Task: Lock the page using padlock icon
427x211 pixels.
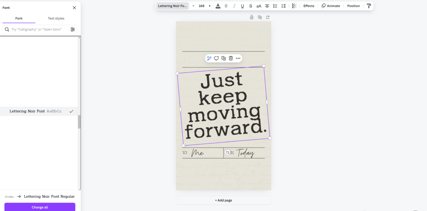Action: pyautogui.click(x=251, y=17)
